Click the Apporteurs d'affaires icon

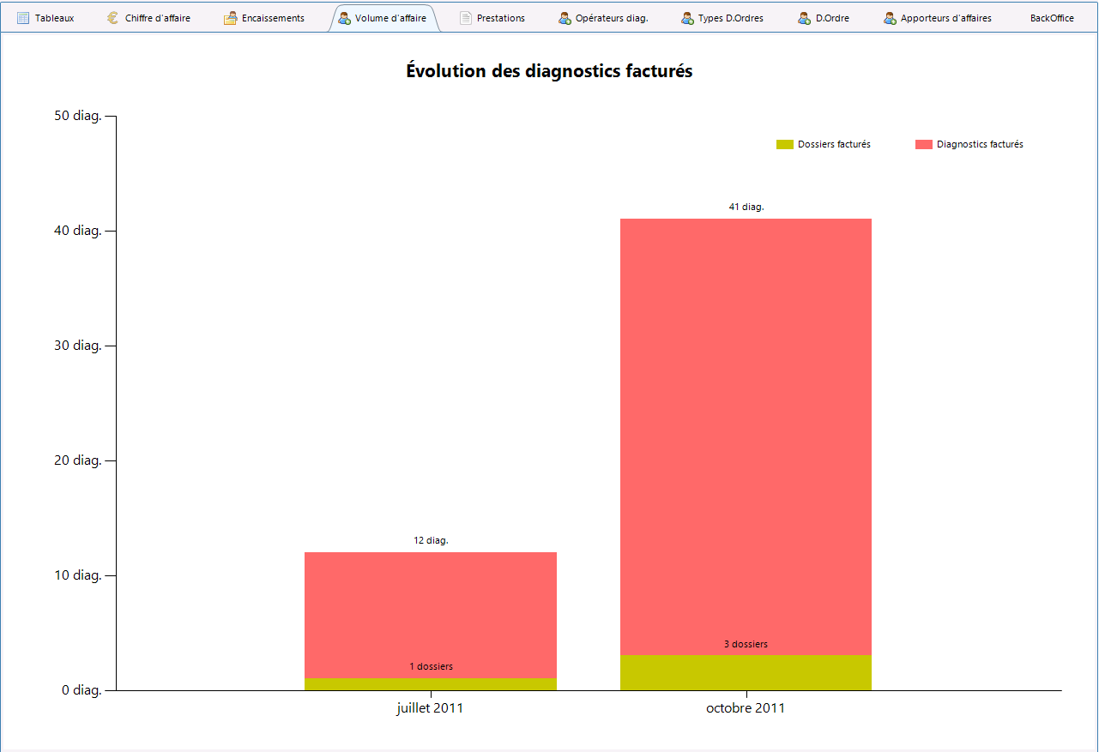point(890,18)
